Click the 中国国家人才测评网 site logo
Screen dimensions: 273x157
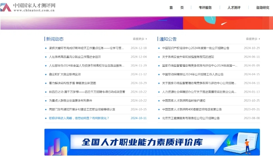tap(28, 7)
